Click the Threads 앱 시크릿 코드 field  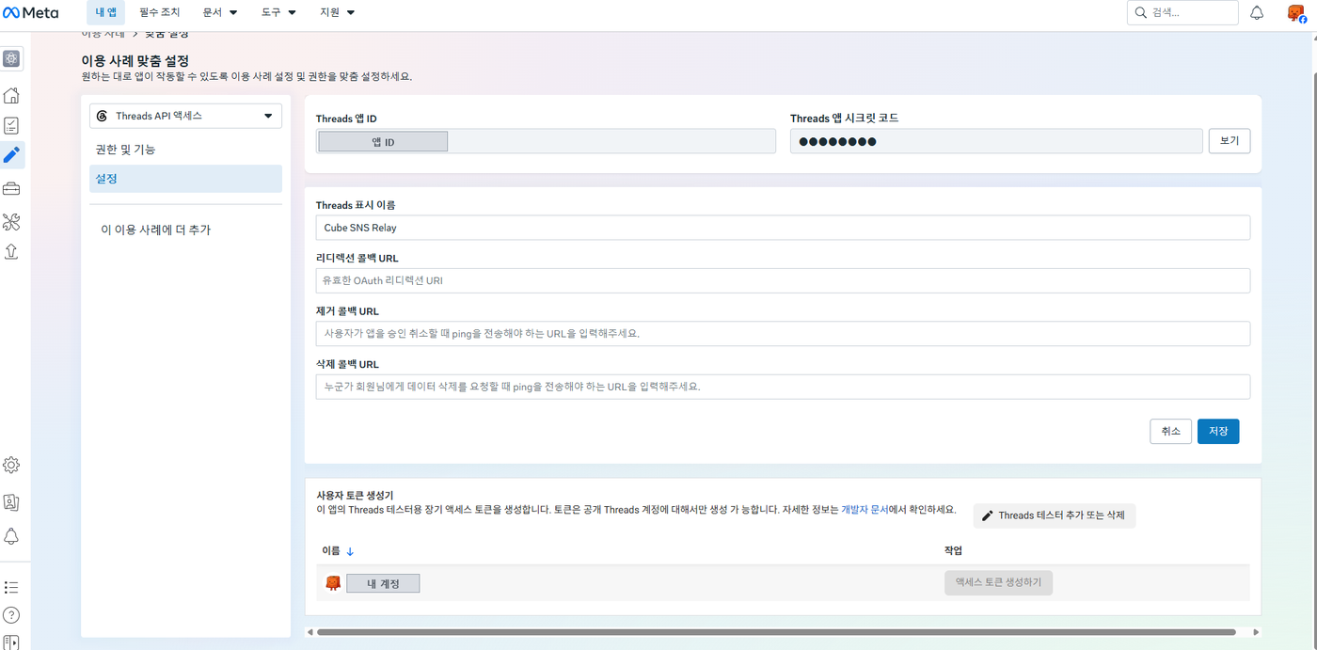click(x=996, y=141)
